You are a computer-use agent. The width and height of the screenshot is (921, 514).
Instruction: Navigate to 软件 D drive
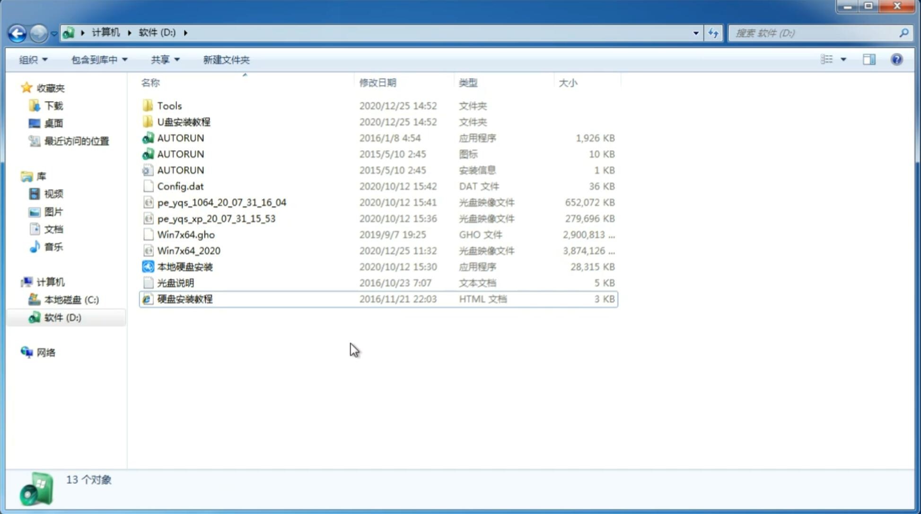click(x=62, y=317)
